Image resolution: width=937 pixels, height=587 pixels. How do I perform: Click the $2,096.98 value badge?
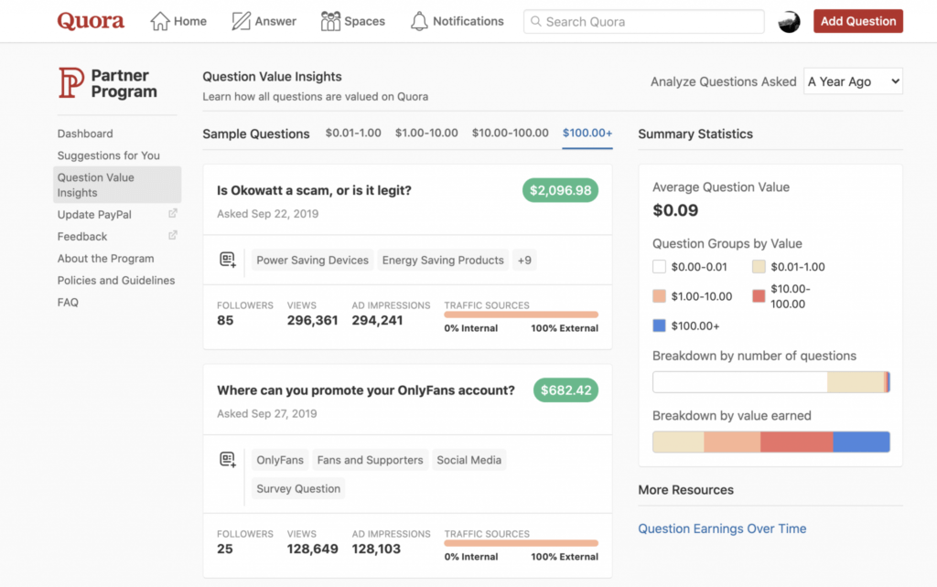point(560,190)
